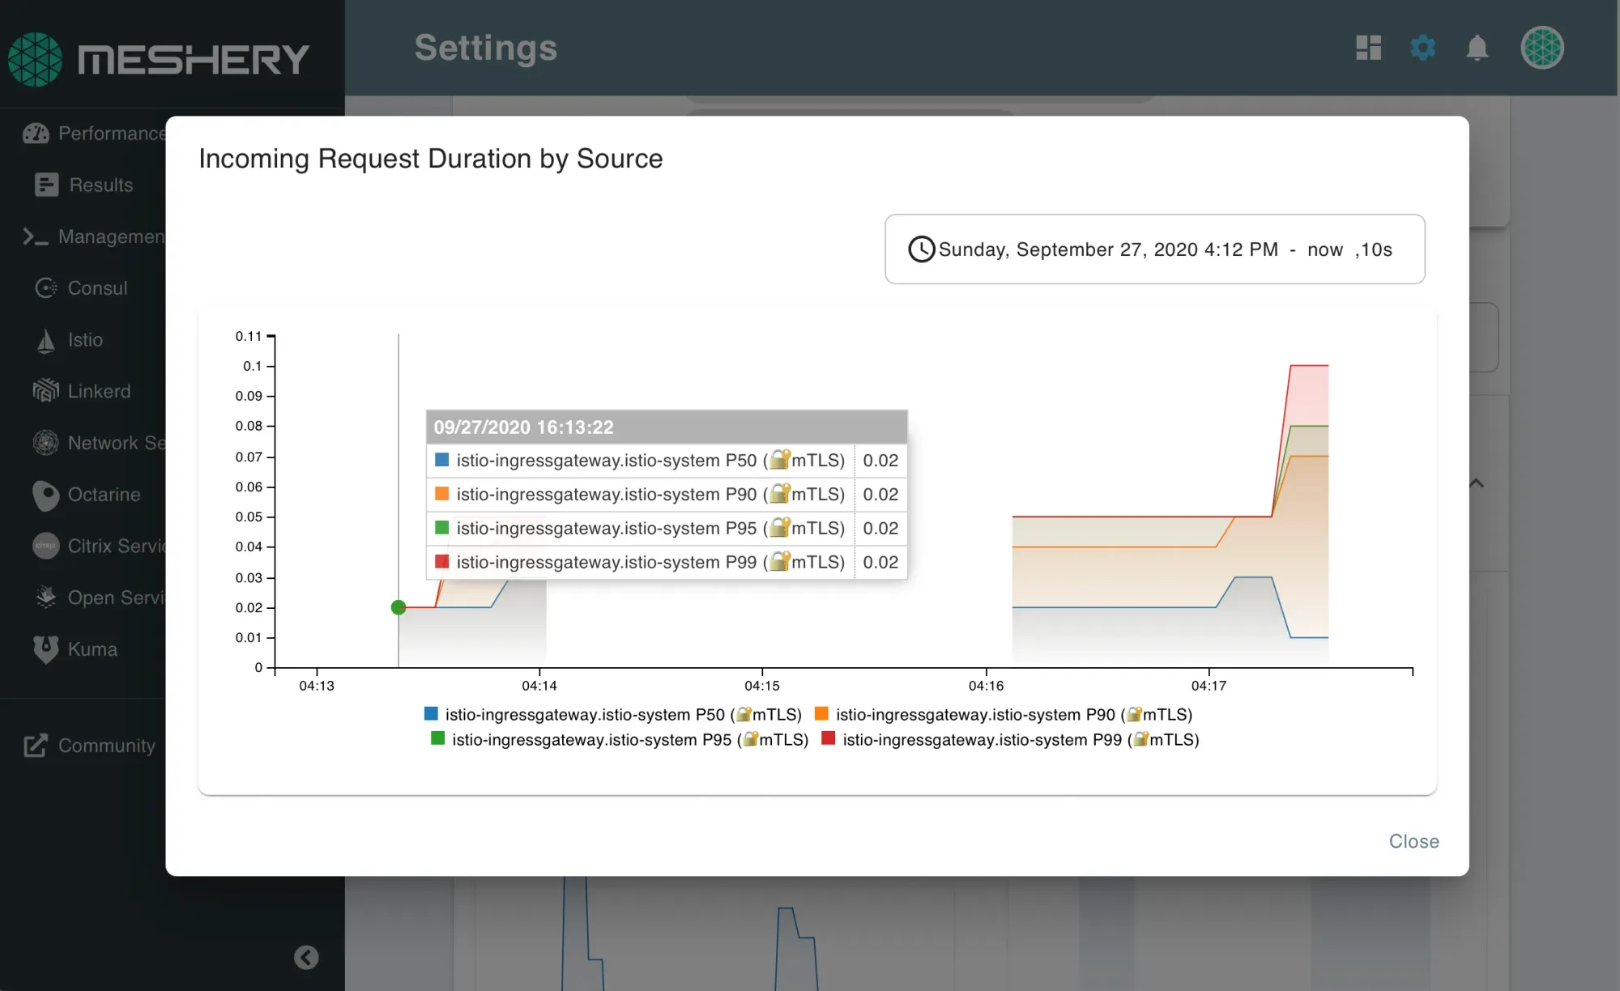
Task: Click the green data point on chart
Action: pos(398,607)
